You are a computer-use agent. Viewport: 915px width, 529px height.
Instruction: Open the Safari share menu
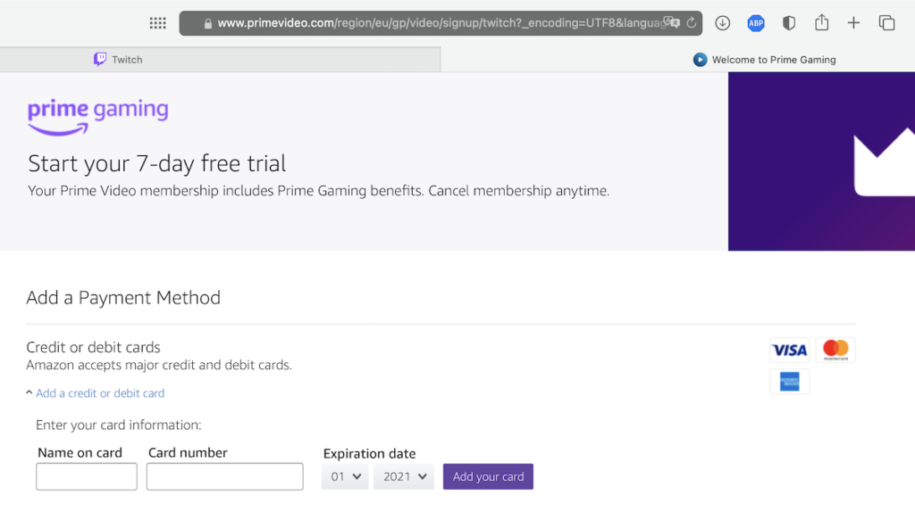[822, 23]
